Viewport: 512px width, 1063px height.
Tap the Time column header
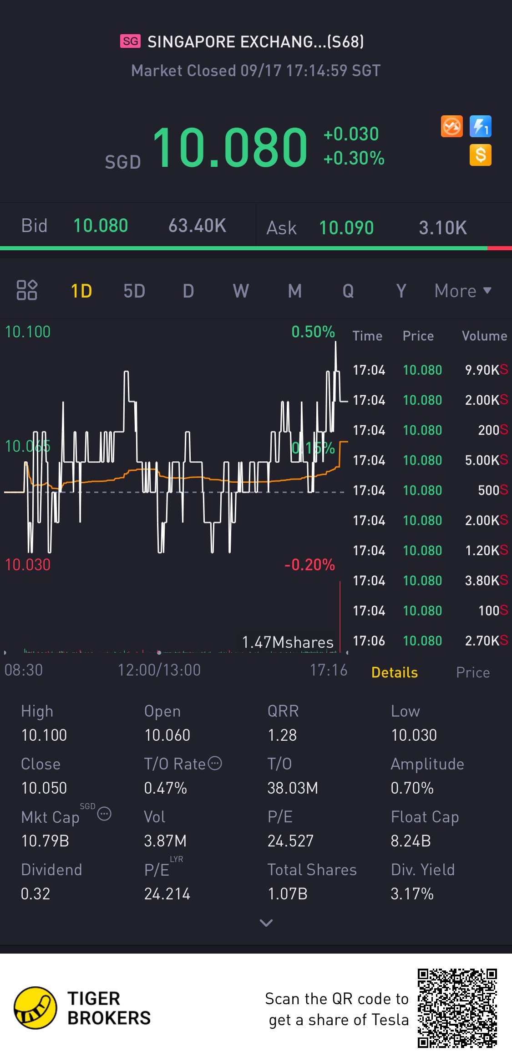(367, 336)
